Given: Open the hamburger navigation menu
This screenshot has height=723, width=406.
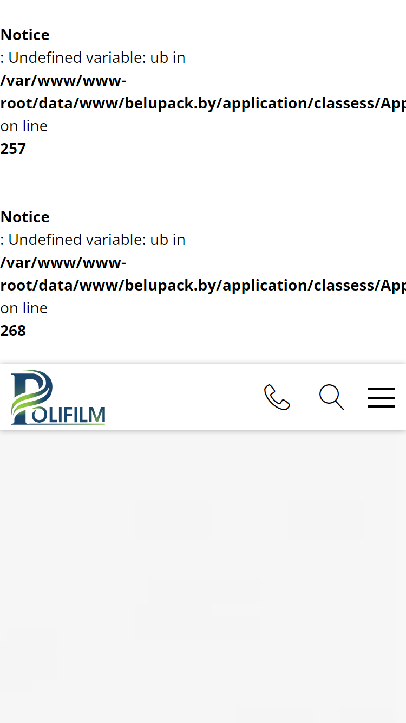Looking at the screenshot, I should click(382, 397).
